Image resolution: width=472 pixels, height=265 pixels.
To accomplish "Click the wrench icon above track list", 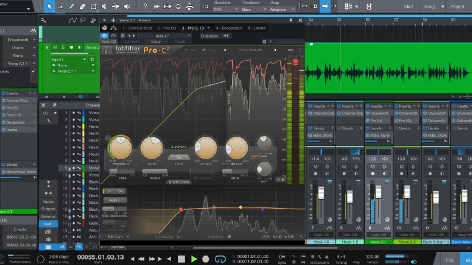I will (x=43, y=20).
